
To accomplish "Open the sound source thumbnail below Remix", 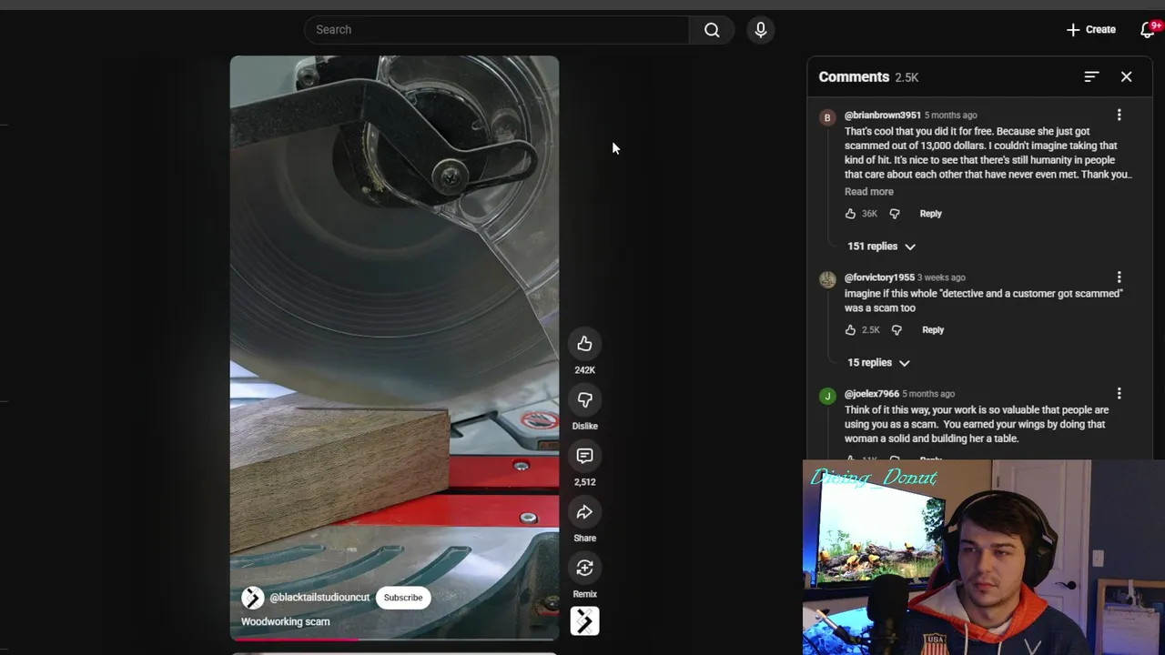I will (584, 621).
